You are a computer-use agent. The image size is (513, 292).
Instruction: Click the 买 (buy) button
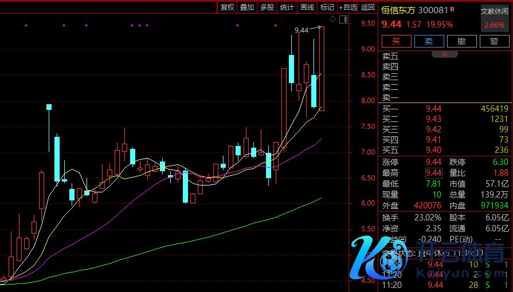397,41
